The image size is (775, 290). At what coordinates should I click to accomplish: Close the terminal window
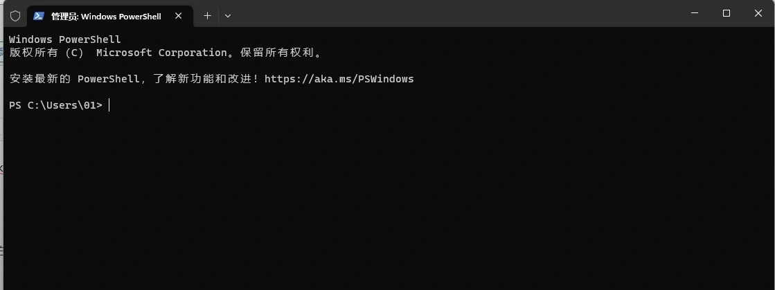coord(758,13)
